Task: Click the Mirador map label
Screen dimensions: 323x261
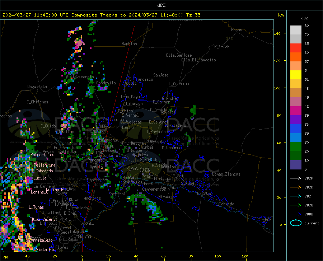Action: (165, 197)
